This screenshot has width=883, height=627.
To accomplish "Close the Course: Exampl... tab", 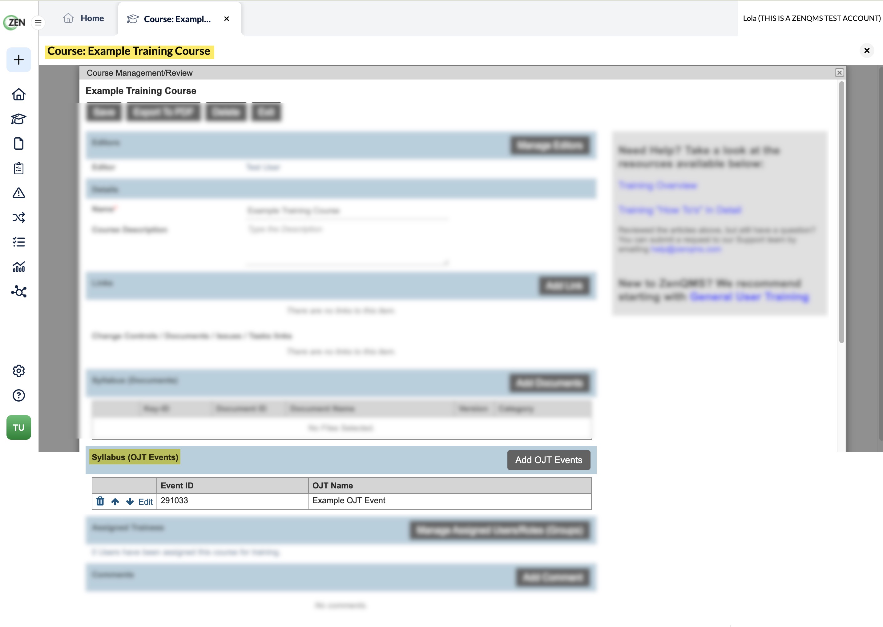I will 227,19.
